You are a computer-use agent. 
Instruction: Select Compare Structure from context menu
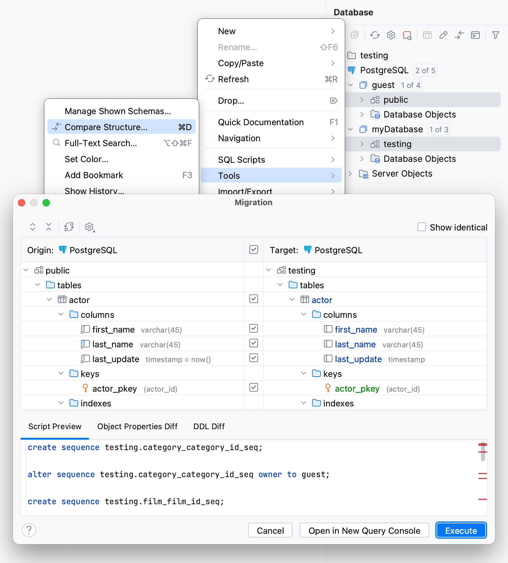click(106, 127)
